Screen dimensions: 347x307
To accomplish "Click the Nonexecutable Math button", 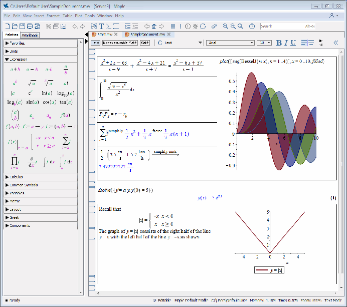I will [119, 43].
